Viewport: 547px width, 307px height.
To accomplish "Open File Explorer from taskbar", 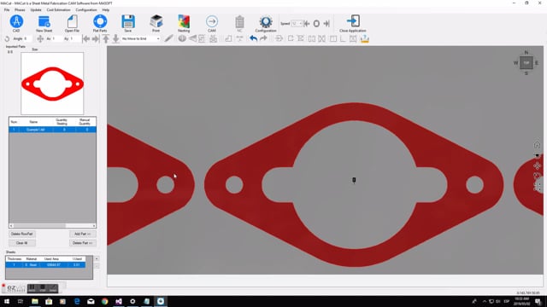I will (35, 301).
